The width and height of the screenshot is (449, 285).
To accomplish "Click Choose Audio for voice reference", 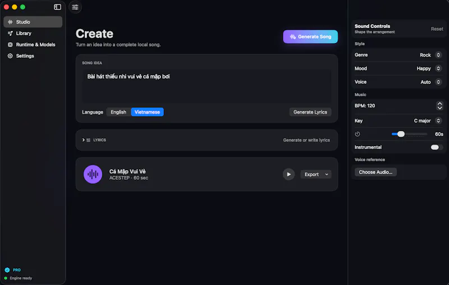I will pyautogui.click(x=375, y=172).
